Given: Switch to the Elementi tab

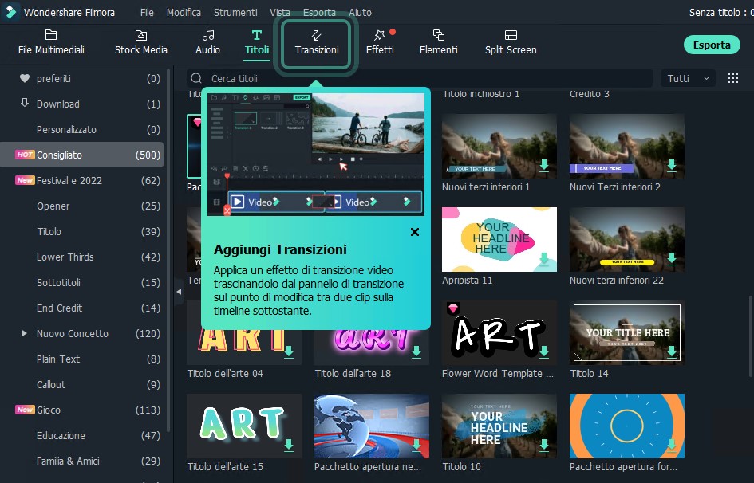Looking at the screenshot, I should point(439,42).
